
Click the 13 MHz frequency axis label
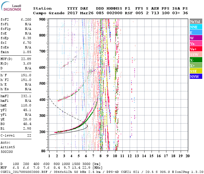click(137, 156)
